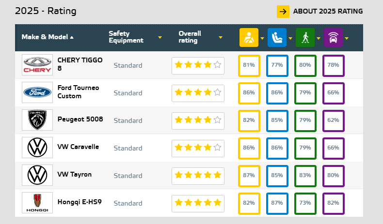
Task: Open the CHERY TIGGO 8 model link
Action: 80,64
